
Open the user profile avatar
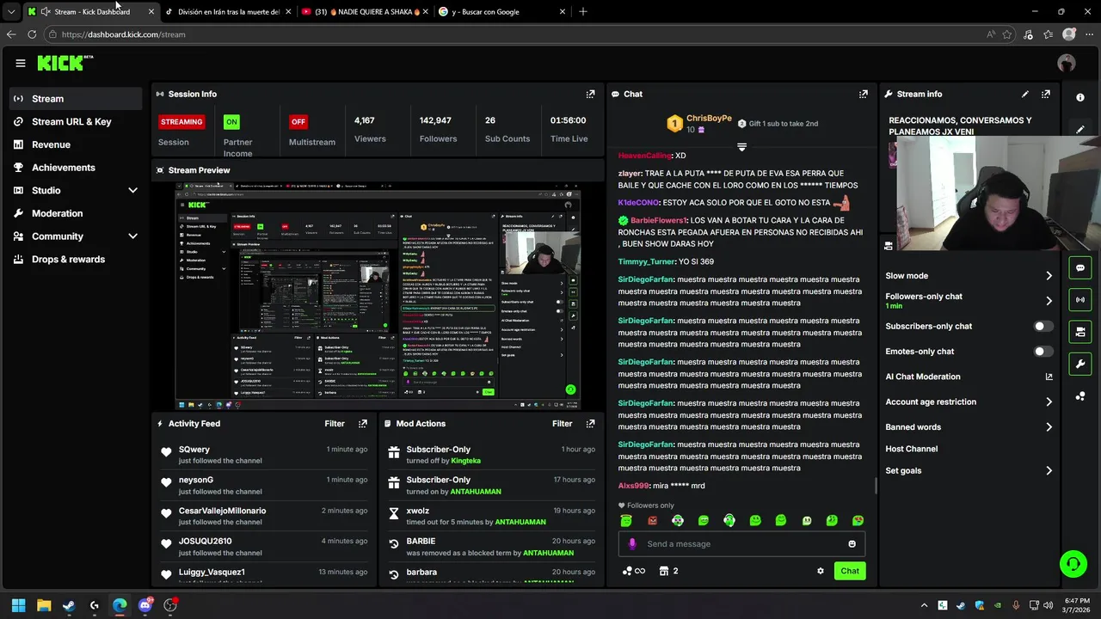coord(1067,63)
